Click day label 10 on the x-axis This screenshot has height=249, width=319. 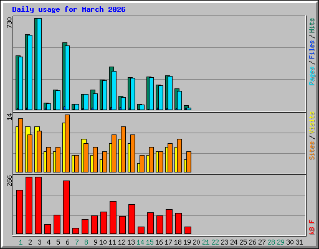[103, 242]
